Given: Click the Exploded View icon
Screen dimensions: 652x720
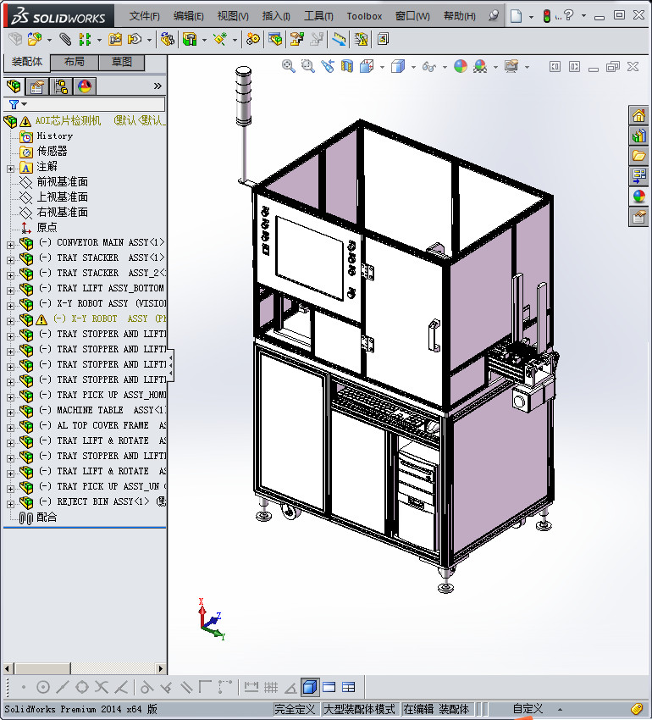Looking at the screenshot, I should (296, 40).
